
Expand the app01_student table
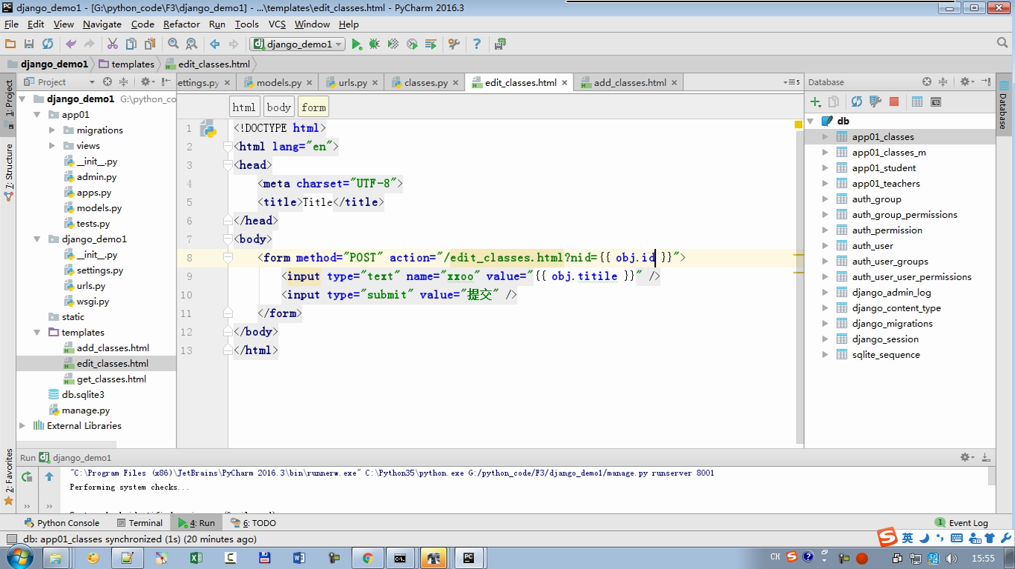point(825,168)
